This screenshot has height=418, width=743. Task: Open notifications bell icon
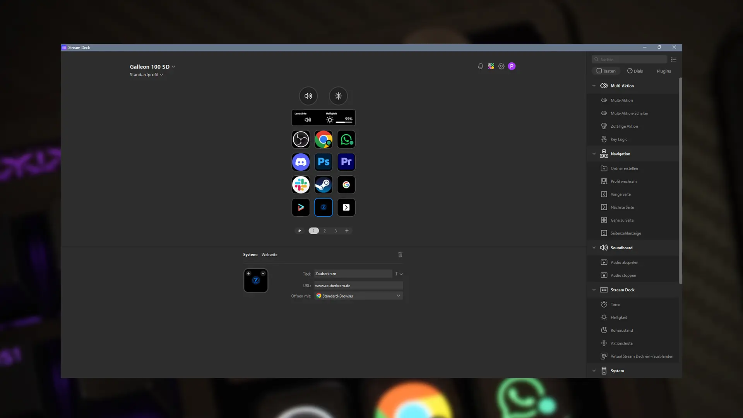tap(480, 66)
